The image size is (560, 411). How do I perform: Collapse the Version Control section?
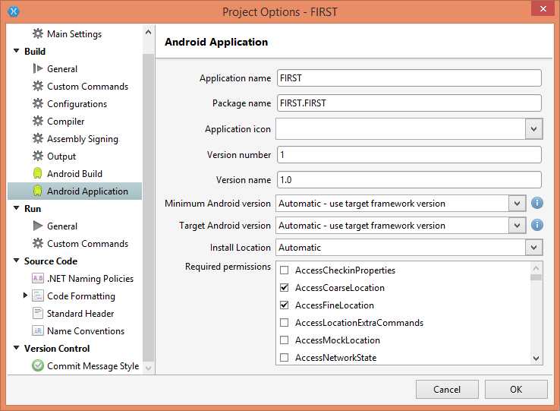[17, 348]
